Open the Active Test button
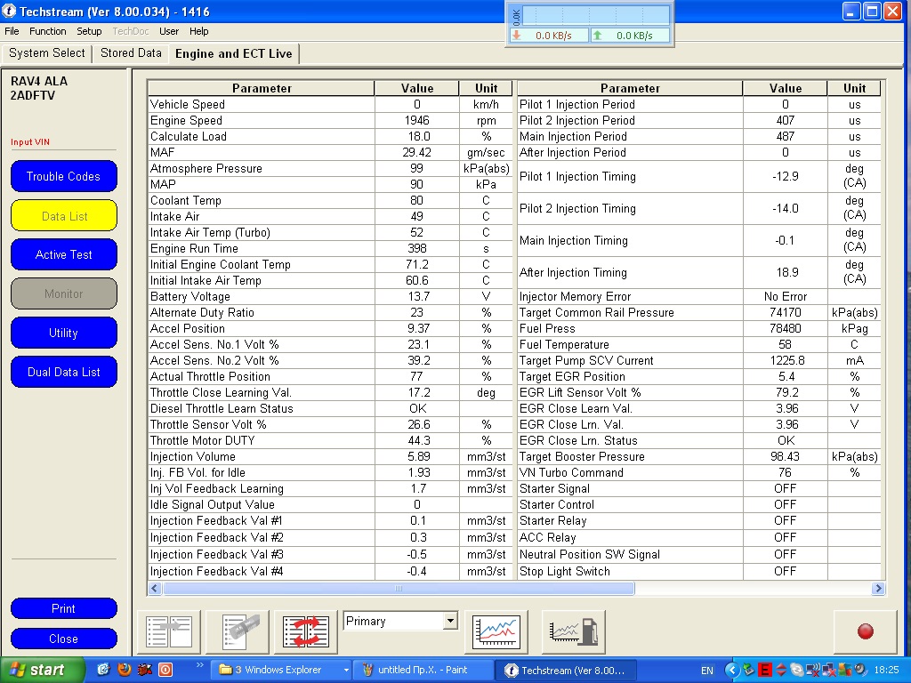Viewport: 911px width, 683px height. click(64, 254)
